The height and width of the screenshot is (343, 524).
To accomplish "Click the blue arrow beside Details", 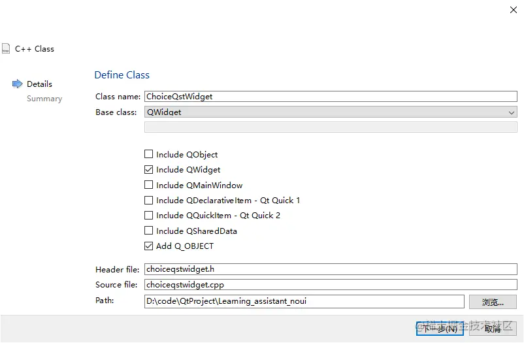I will click(18, 84).
